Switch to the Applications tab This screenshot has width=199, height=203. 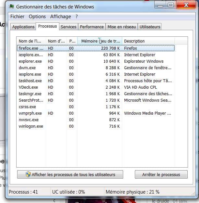click(23, 27)
